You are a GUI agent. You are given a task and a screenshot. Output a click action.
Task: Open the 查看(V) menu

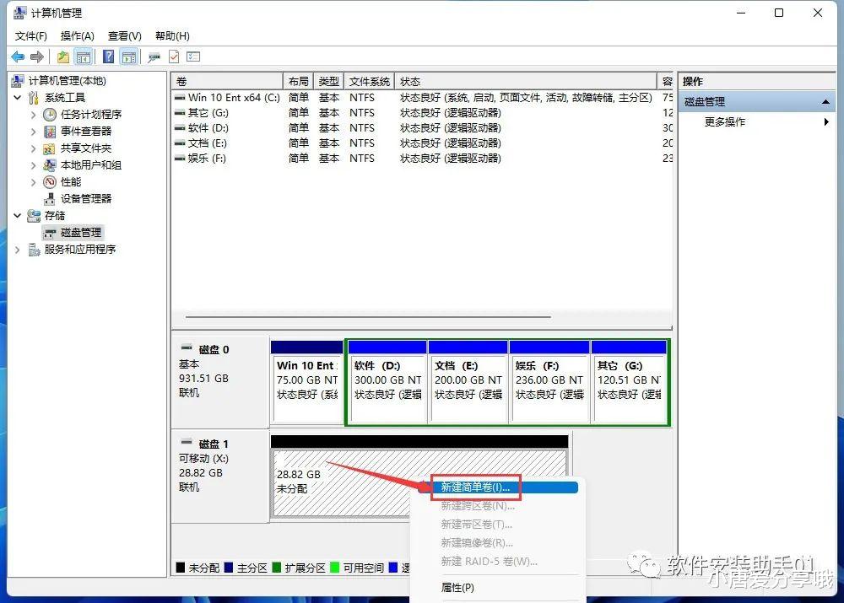(124, 36)
